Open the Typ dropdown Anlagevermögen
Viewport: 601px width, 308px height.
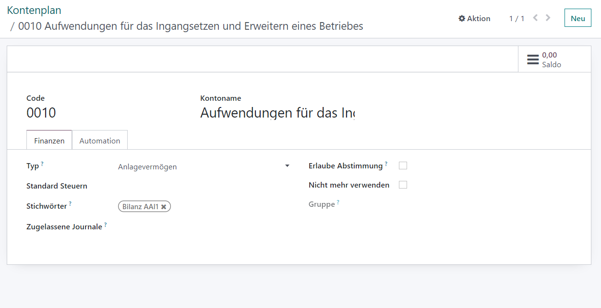(x=204, y=167)
